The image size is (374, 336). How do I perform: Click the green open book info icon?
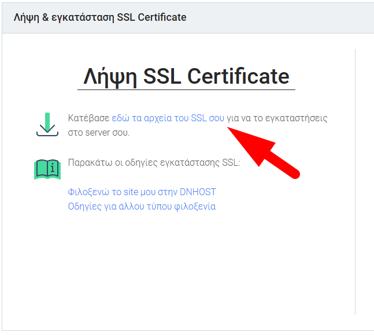click(47, 169)
